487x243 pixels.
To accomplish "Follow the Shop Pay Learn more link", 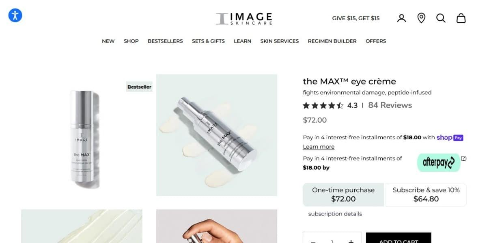I will coord(319,147).
